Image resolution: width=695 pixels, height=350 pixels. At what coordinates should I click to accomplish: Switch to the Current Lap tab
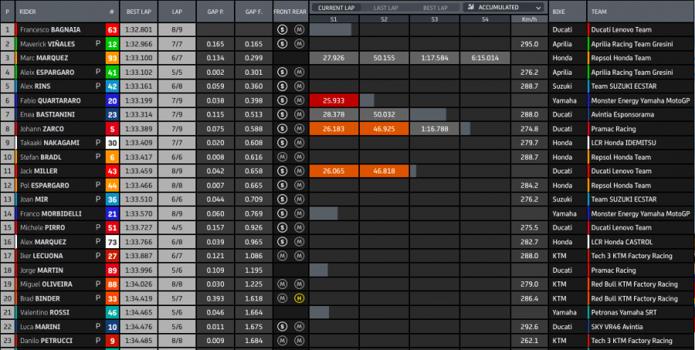tap(336, 7)
